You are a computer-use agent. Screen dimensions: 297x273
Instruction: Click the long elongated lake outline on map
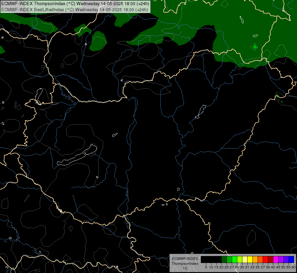(x=77, y=155)
